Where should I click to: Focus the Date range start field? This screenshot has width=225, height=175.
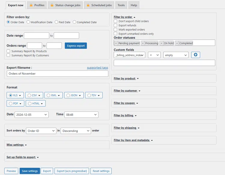pyautogui.click(x=36, y=36)
